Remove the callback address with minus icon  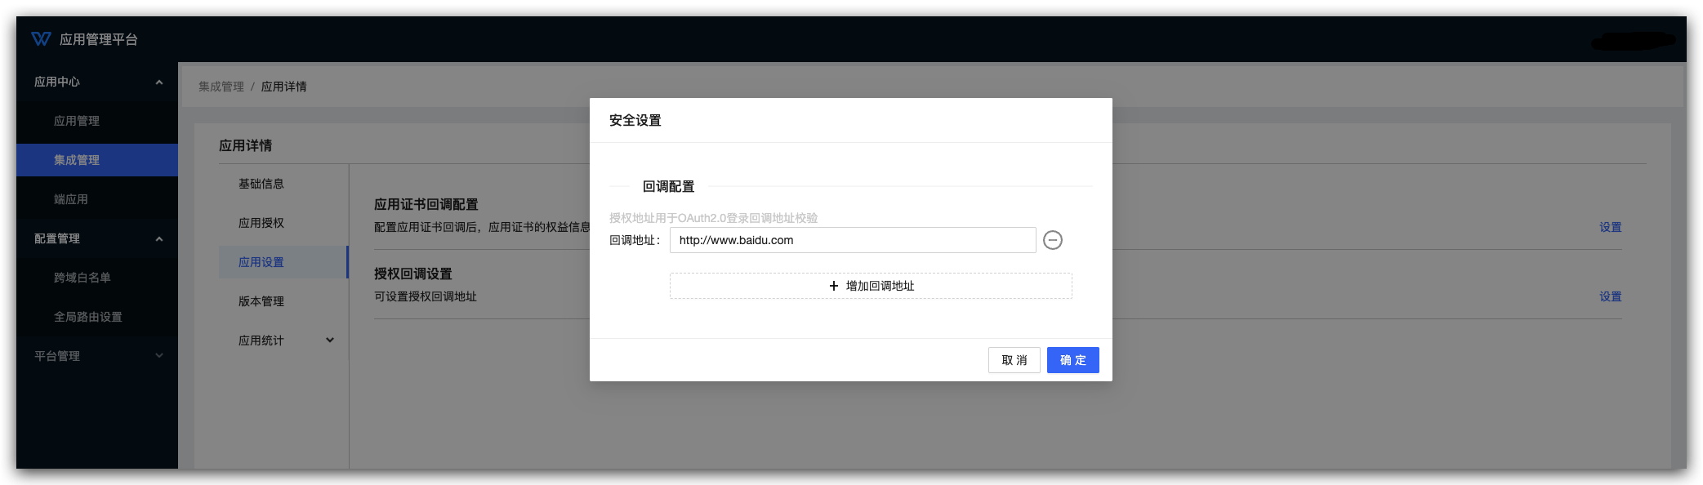(x=1053, y=240)
